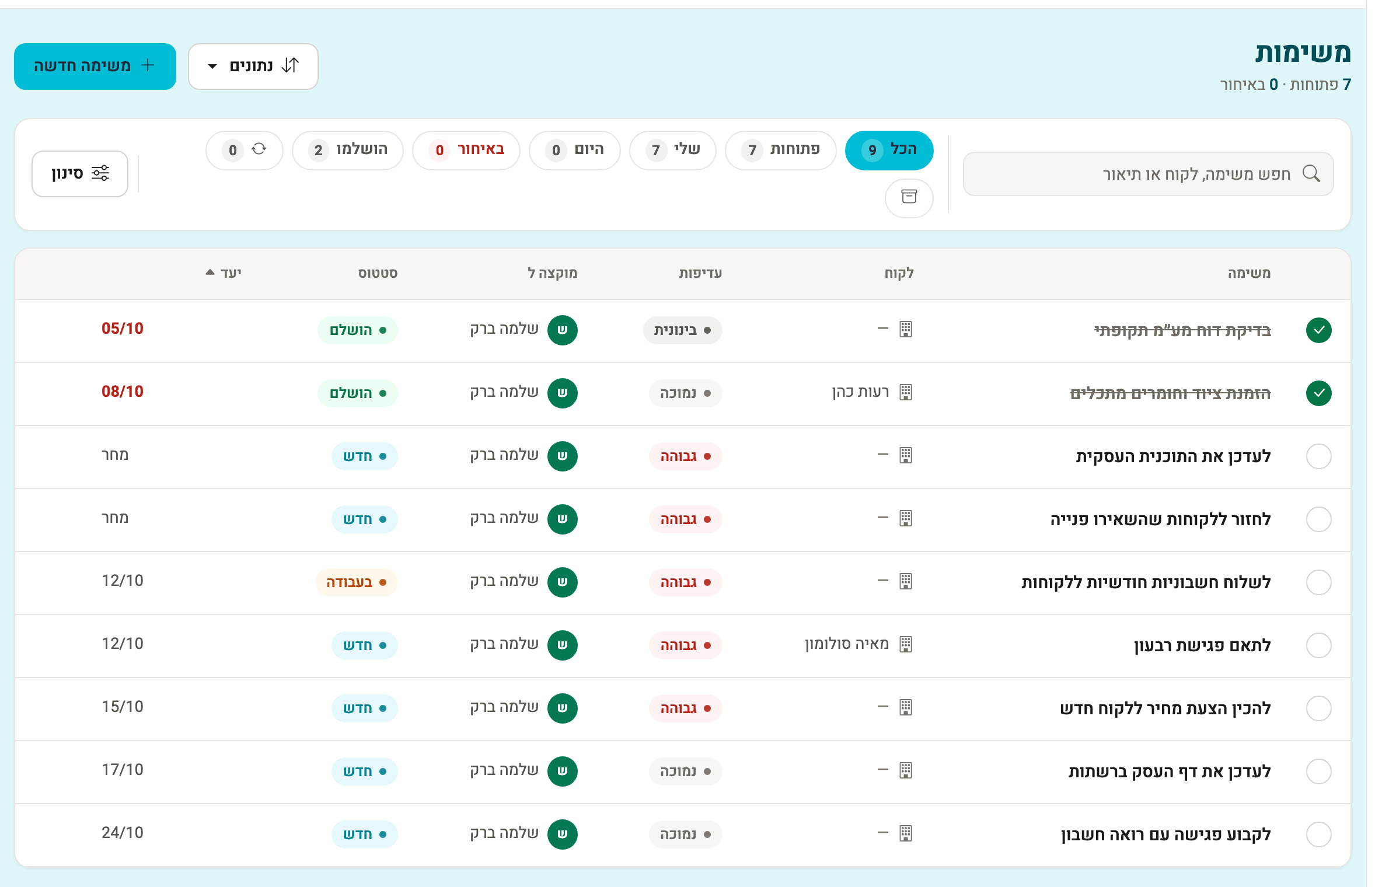Select the הכל filter tab
The width and height of the screenshot is (1375, 887).
[889, 150]
